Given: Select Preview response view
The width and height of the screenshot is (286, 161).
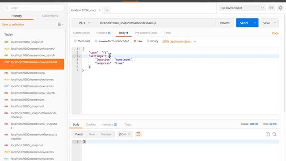Looking at the screenshot, I should coord(106,134).
